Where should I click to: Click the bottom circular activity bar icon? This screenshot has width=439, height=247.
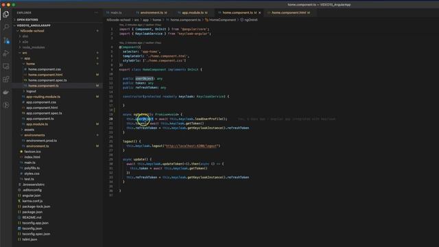pyautogui.click(x=6, y=105)
